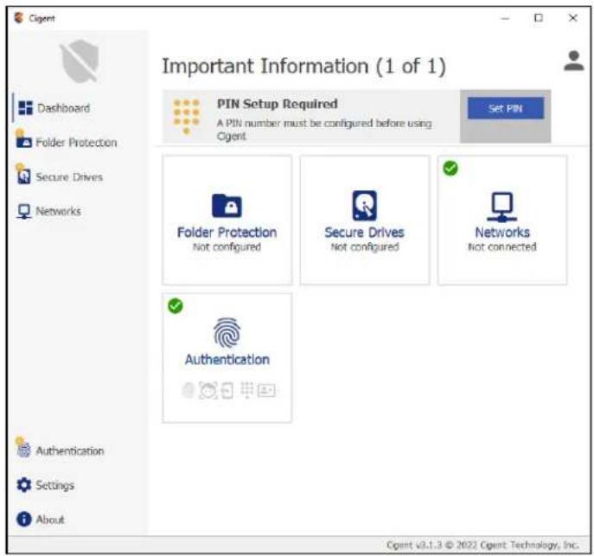Click the small fingerprint method icon
The image size is (594, 556).
click(x=188, y=390)
